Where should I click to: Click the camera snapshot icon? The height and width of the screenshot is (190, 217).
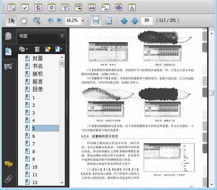coord(118,6)
